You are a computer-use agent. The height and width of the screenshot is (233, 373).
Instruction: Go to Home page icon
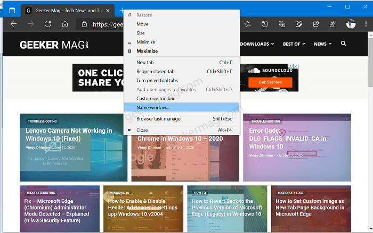65,24
